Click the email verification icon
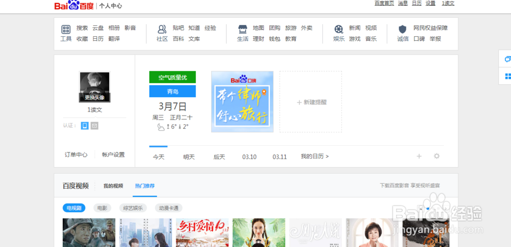Image resolution: width=511 pixels, height=247 pixels. (x=95, y=125)
